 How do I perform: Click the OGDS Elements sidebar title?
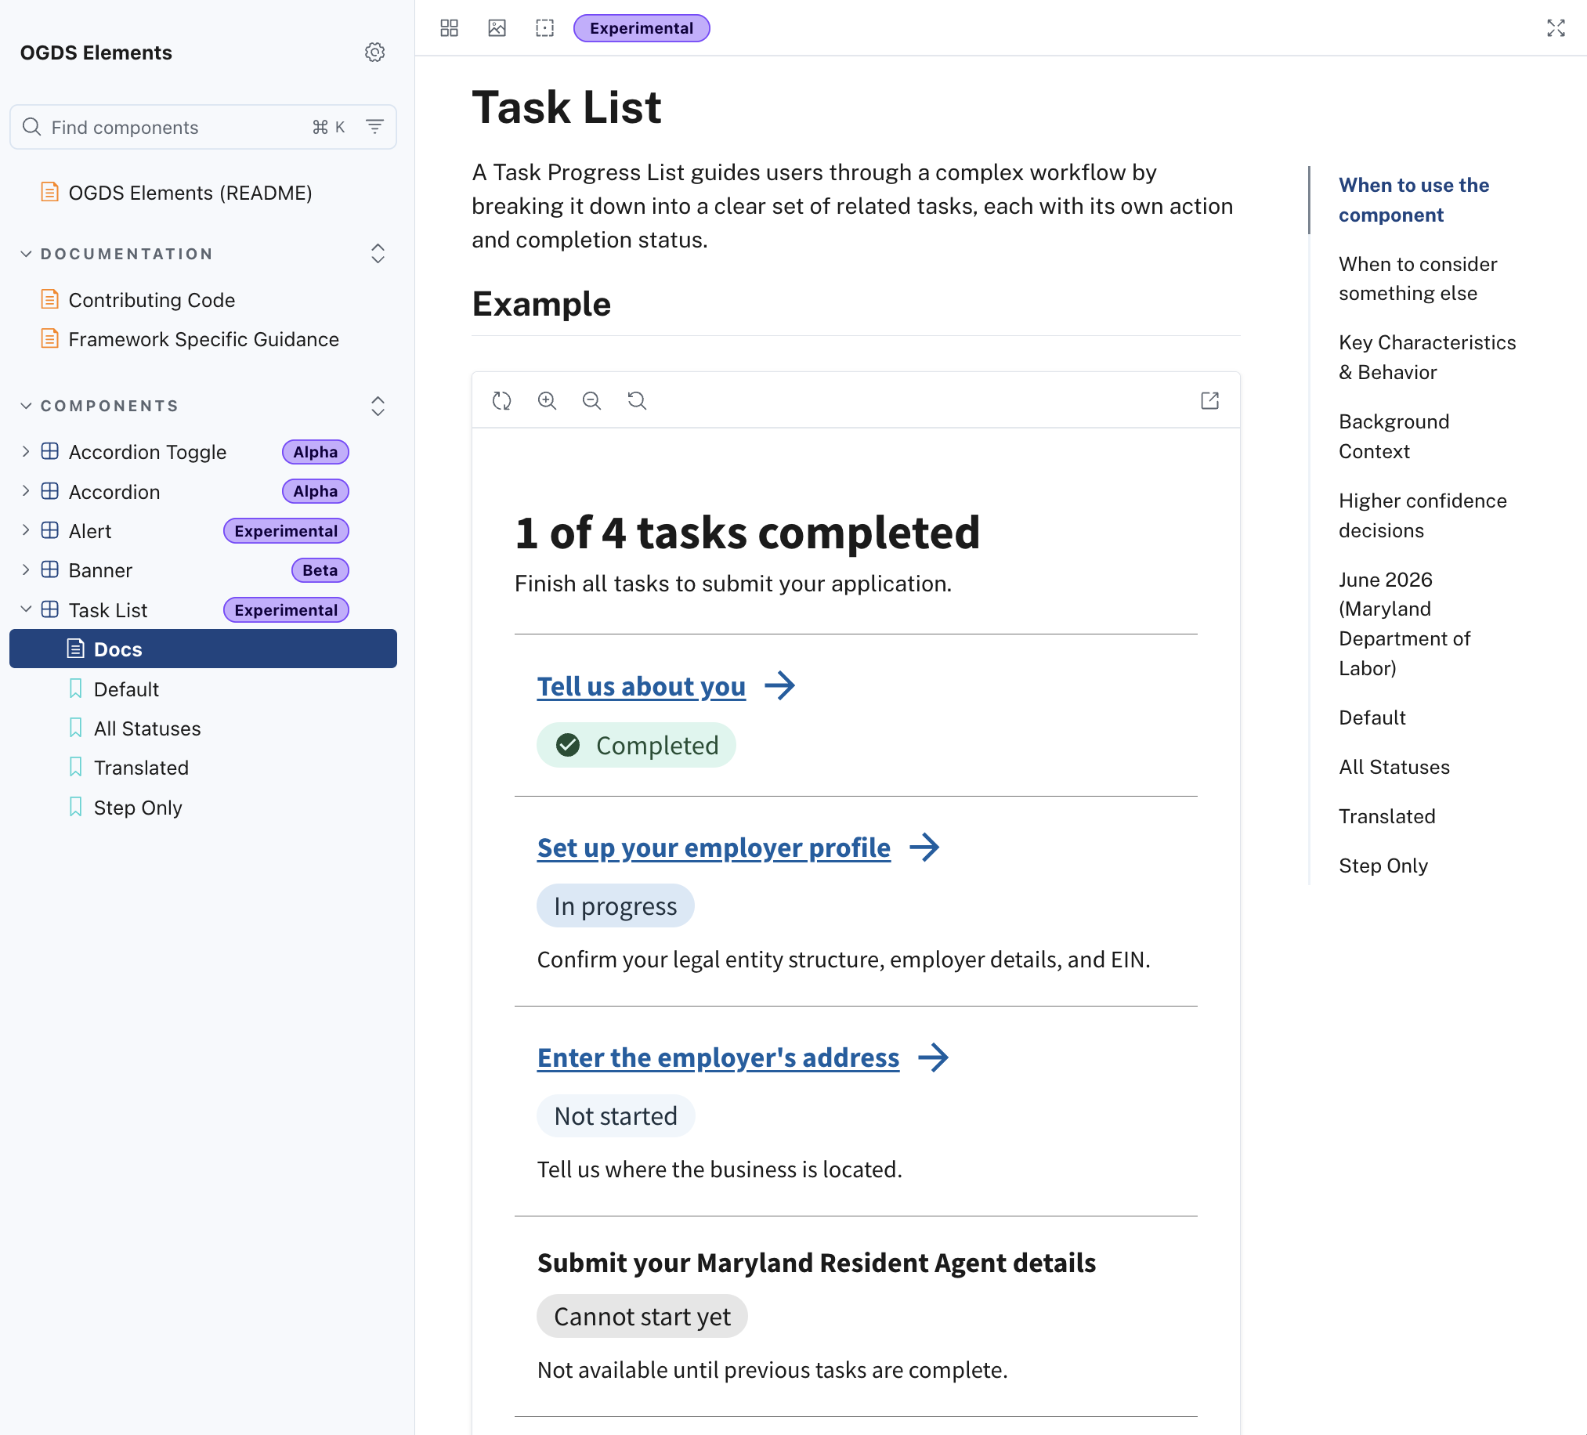(x=96, y=52)
